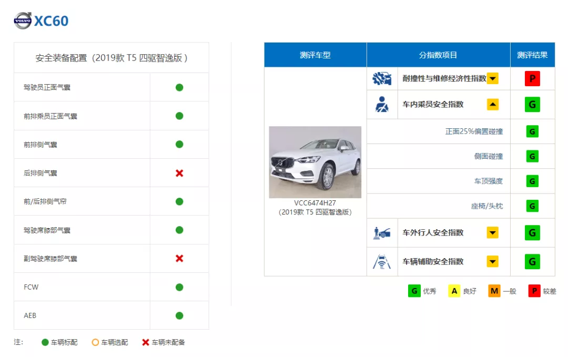Click the 分指数项目 header tab

(438, 55)
